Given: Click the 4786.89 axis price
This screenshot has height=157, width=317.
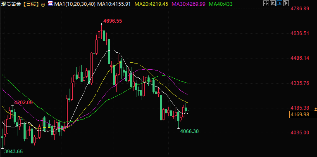Looking at the screenshot, I should pyautogui.click(x=300, y=9).
